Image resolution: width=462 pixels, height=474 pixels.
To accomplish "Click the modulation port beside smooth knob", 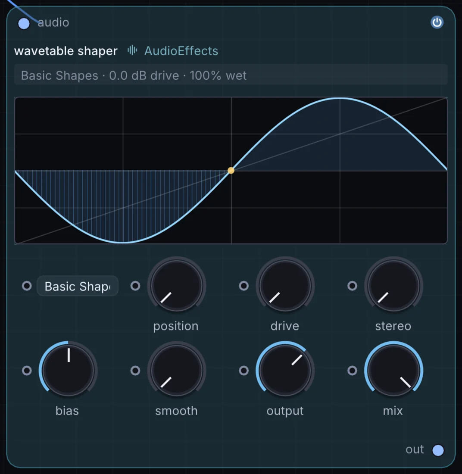I will click(135, 371).
